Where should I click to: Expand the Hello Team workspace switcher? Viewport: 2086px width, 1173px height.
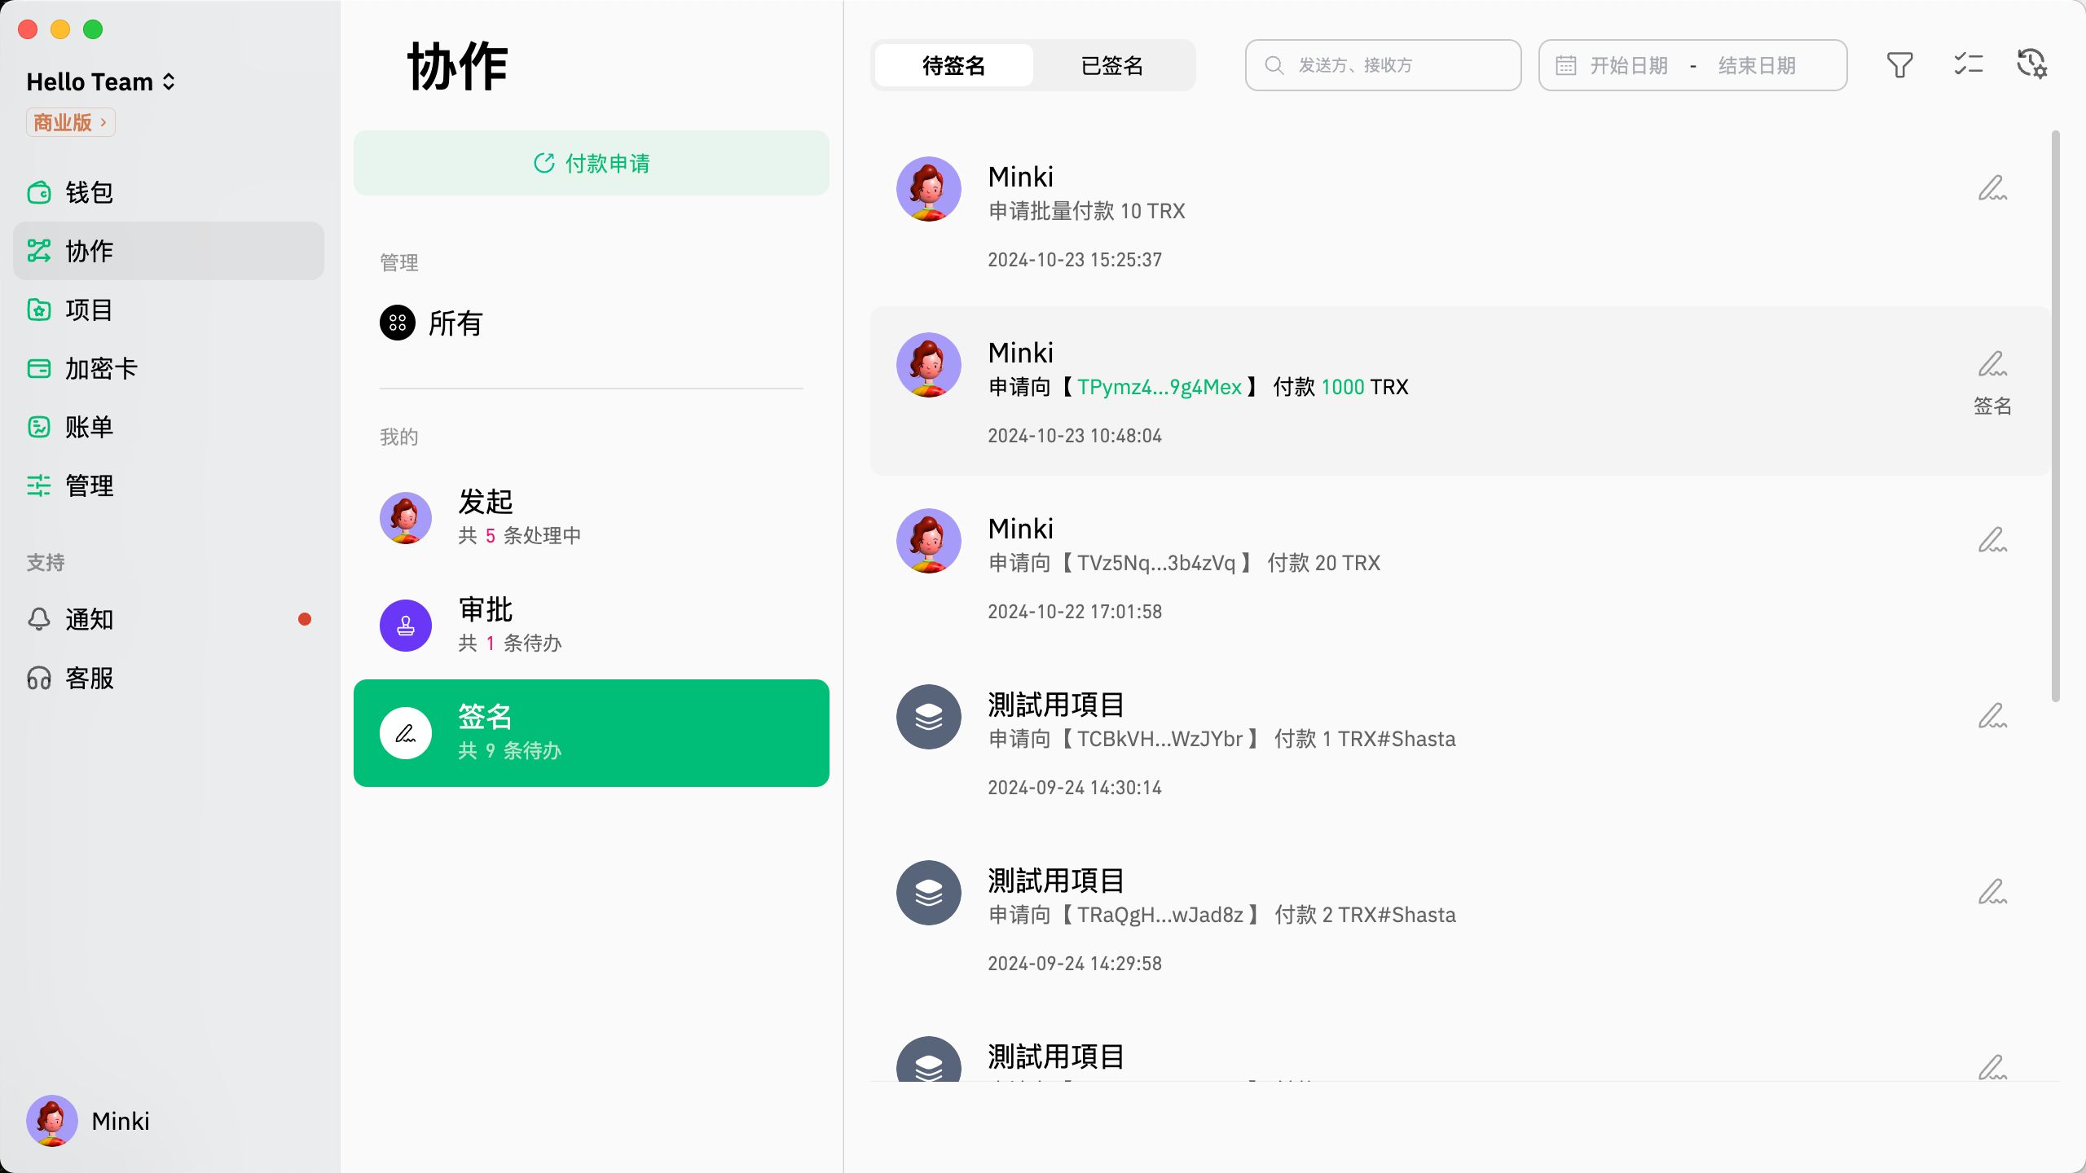pyautogui.click(x=101, y=82)
